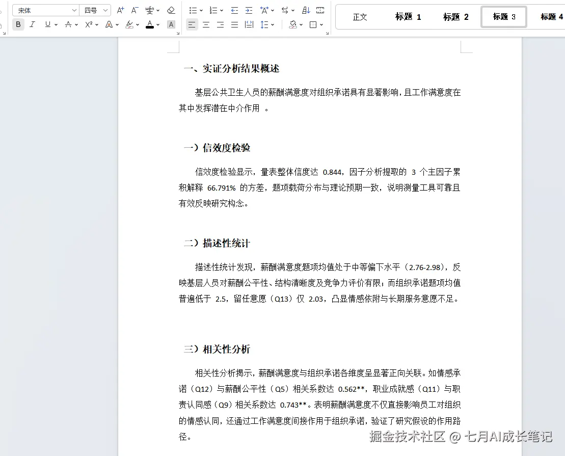Open the phonetic guide (wén) tool
Image resolution: width=565 pixels, height=456 pixels.
coord(150,11)
